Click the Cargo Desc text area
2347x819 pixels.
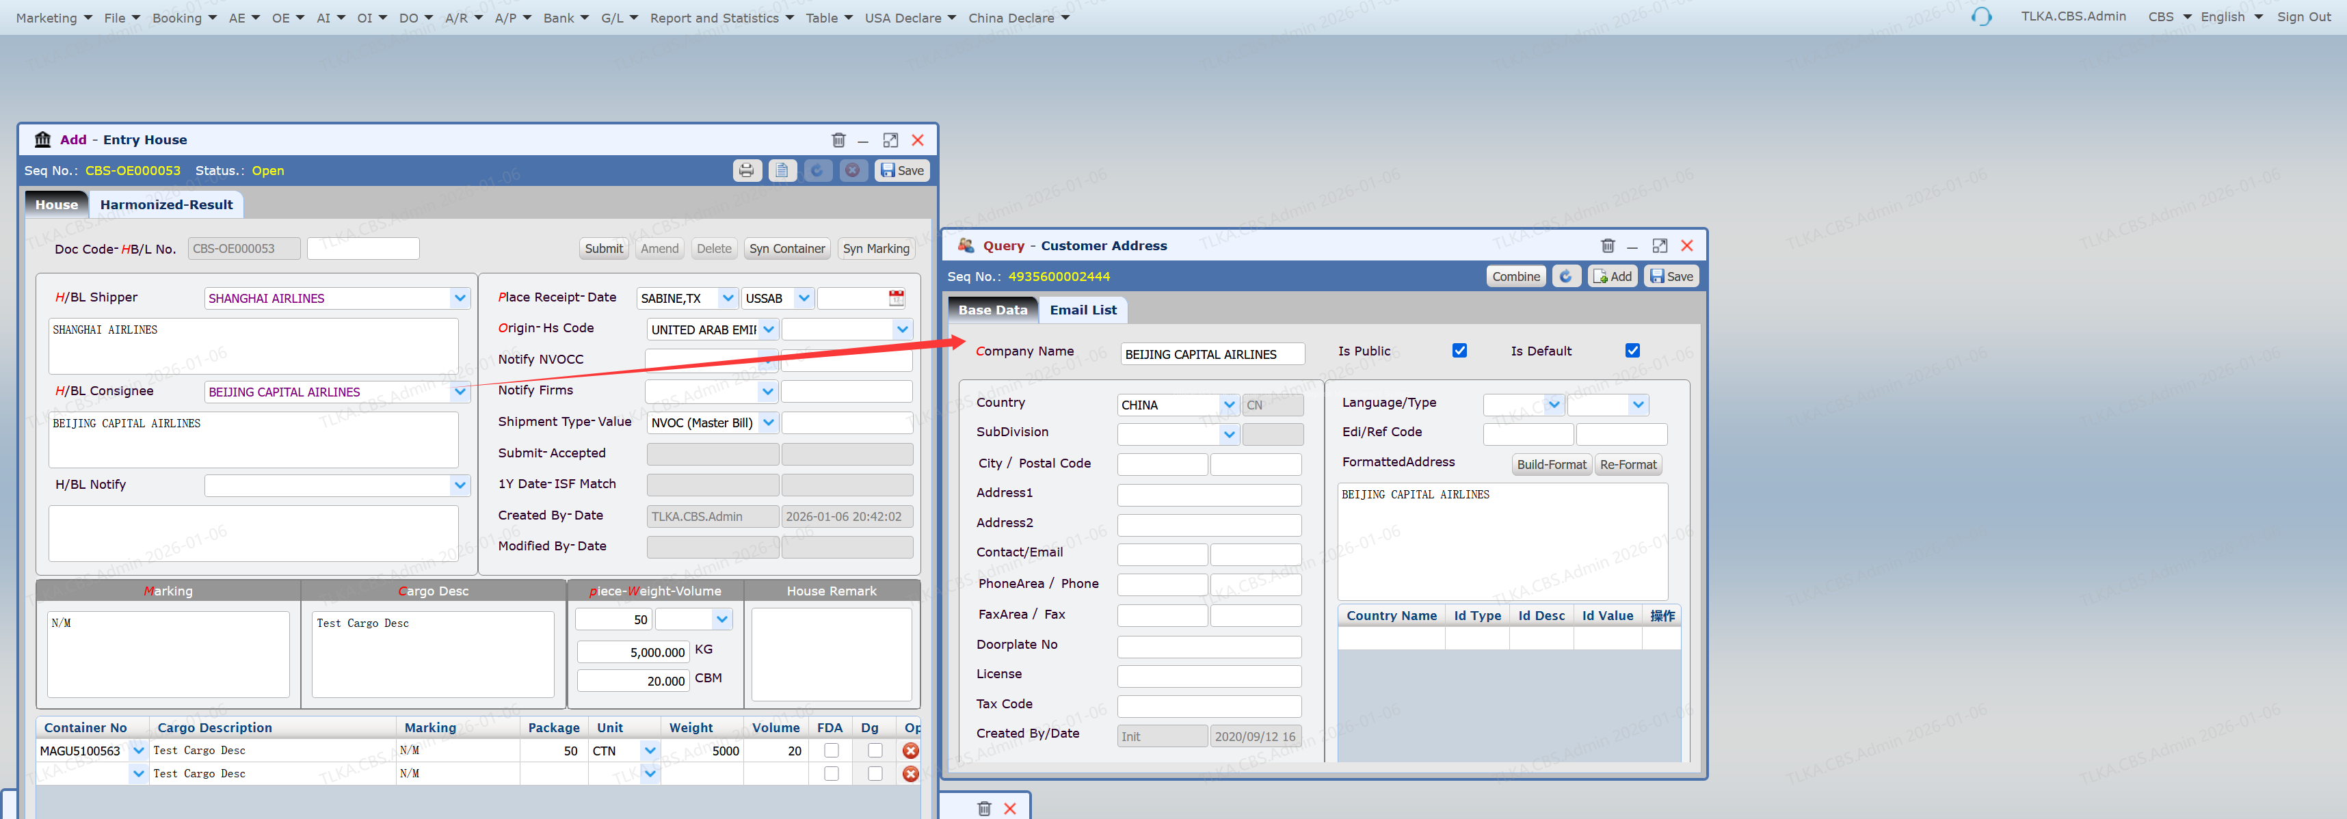click(x=433, y=654)
